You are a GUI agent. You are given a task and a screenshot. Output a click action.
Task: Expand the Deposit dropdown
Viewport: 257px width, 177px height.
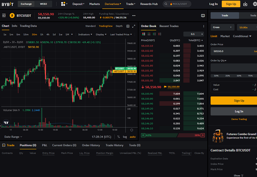pyautogui.click(x=78, y=4)
